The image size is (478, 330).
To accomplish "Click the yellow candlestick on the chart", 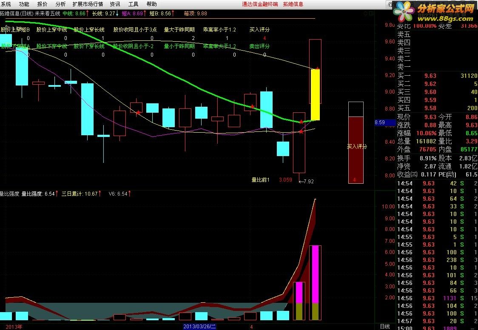I will [x=315, y=95].
